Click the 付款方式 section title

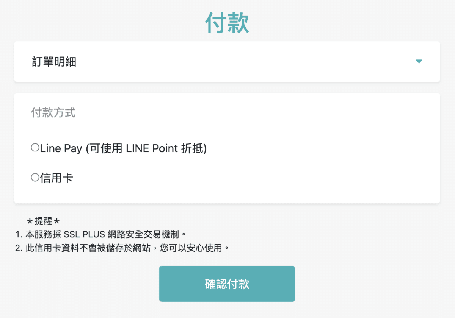coord(53,112)
